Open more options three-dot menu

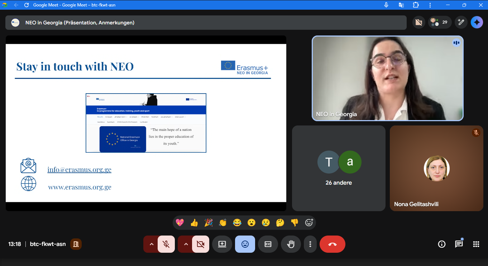pyautogui.click(x=310, y=244)
